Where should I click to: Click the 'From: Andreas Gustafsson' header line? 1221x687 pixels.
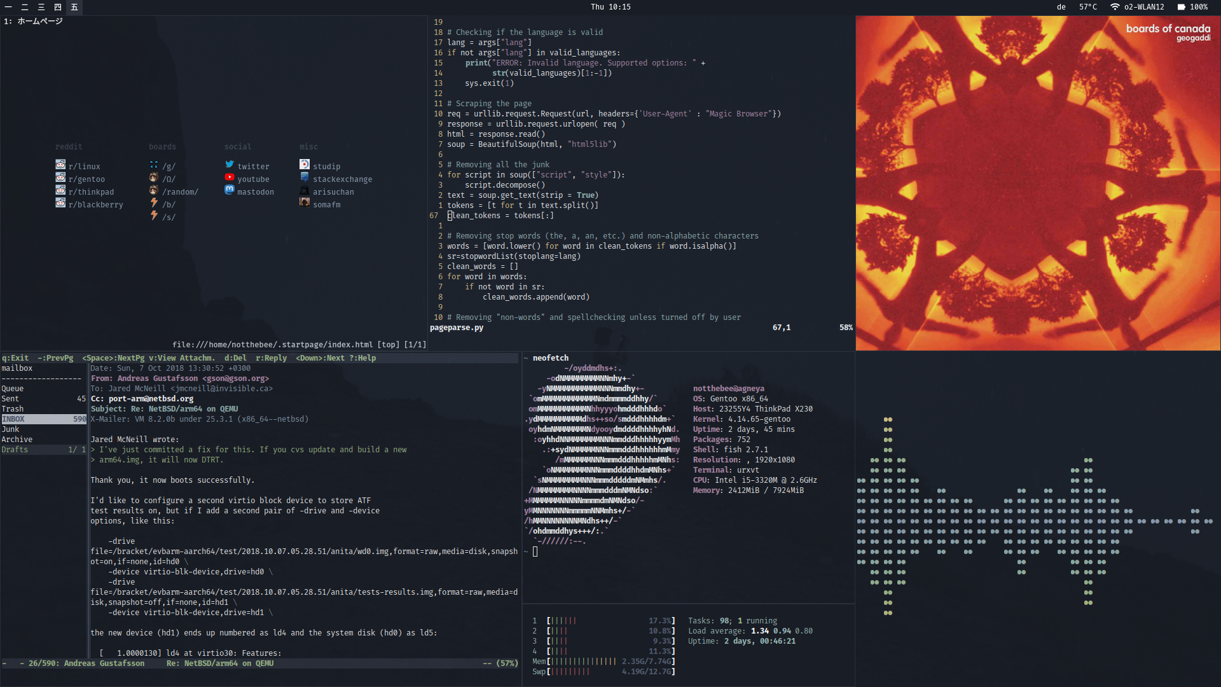click(179, 378)
